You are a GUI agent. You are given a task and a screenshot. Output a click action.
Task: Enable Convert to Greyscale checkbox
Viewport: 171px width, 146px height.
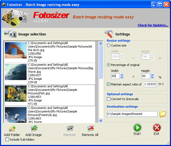pos(108,99)
